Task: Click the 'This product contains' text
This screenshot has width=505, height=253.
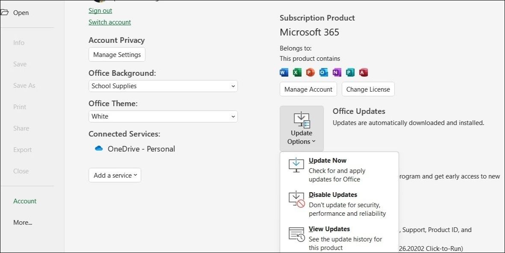Action: [310, 59]
